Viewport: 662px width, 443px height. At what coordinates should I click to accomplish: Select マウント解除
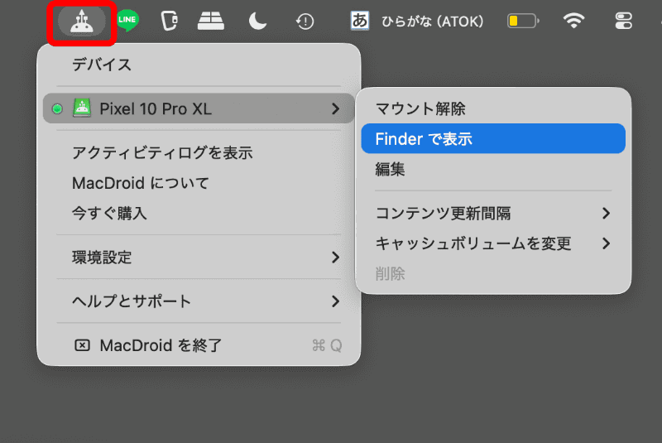420,109
